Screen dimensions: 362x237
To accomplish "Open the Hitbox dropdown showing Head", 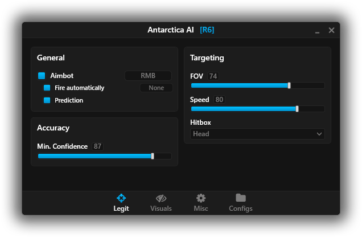I will tap(257, 134).
